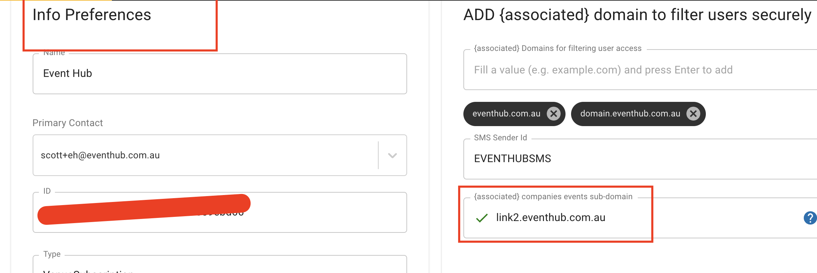Focus the associated Domains filtering input
This screenshot has height=273, width=817.
[640, 70]
